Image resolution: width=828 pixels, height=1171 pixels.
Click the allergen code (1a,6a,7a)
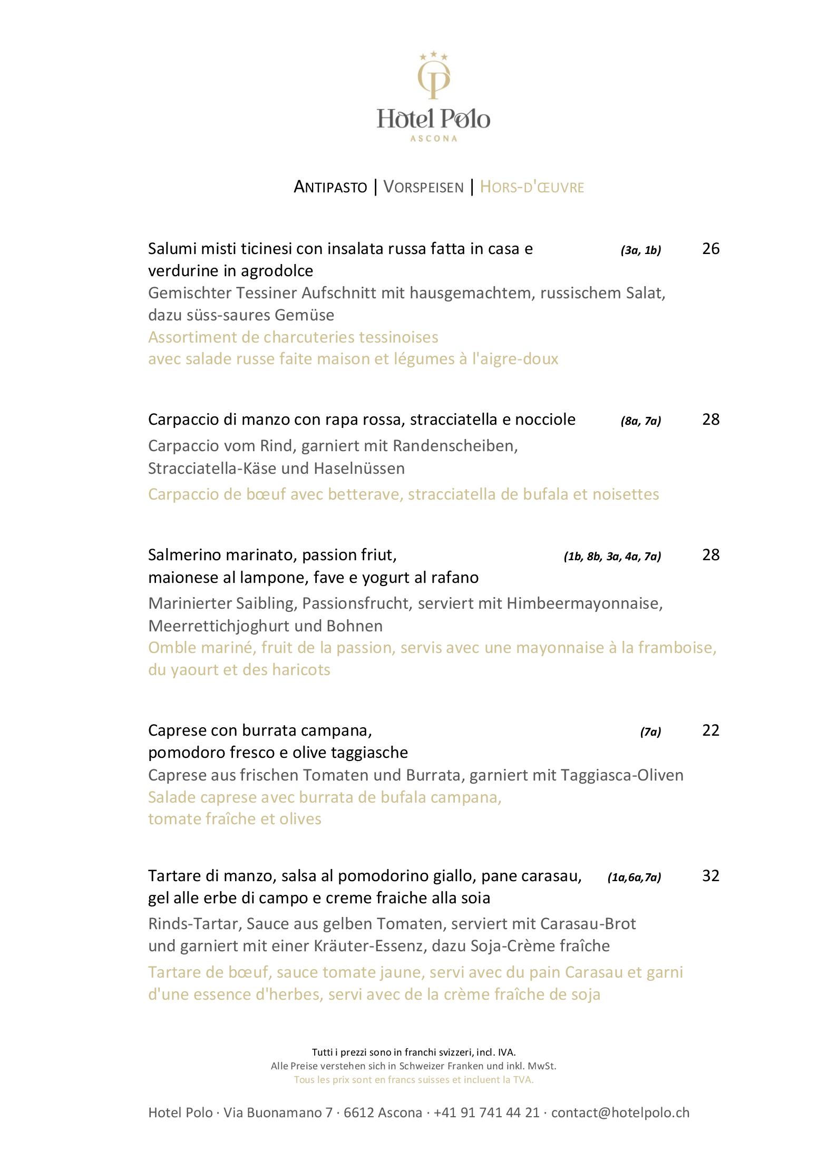coord(634,877)
